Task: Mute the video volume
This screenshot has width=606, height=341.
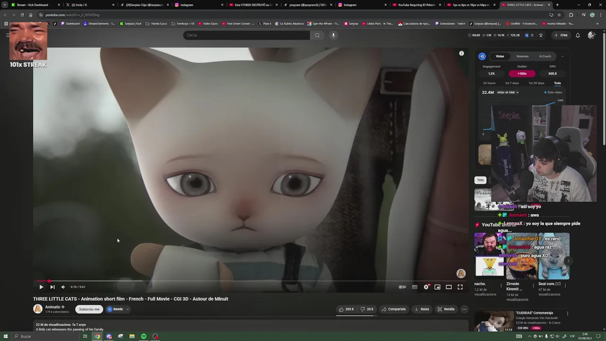Action: click(x=63, y=287)
